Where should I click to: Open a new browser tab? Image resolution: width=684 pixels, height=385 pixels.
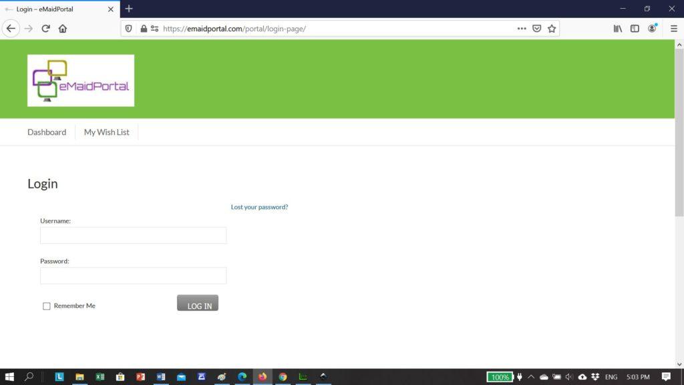129,9
